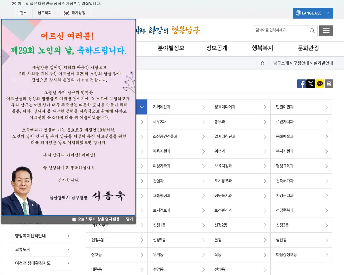Select 건강행복과

[x=301, y=210]
